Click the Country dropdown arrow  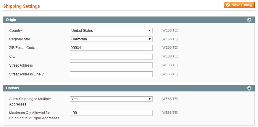click(x=150, y=31)
